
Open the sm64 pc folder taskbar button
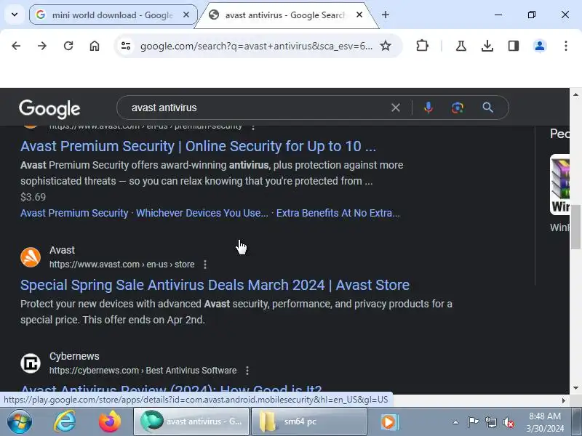point(309,422)
